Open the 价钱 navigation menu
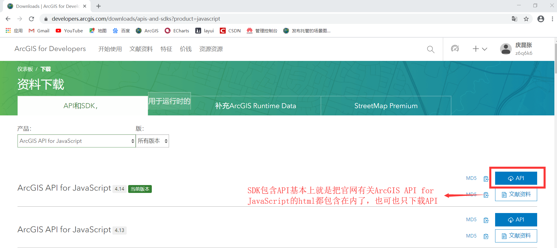 click(186, 49)
